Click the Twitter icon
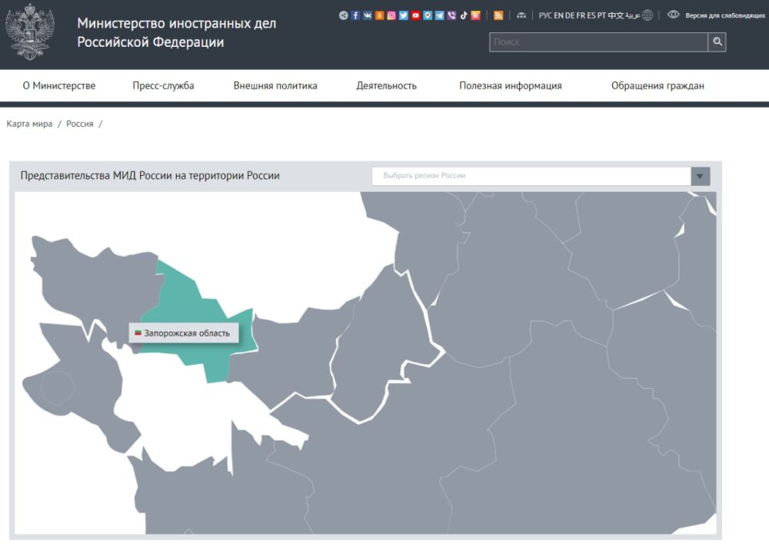 pos(404,15)
